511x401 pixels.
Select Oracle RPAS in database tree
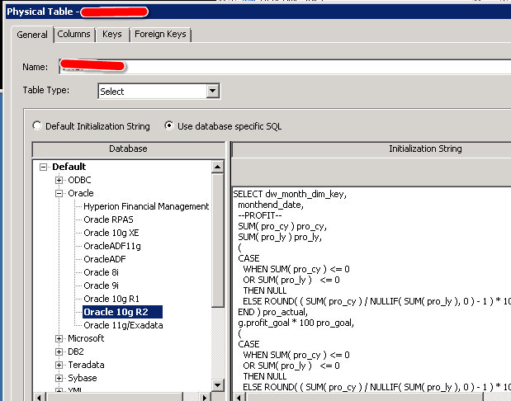click(x=108, y=219)
